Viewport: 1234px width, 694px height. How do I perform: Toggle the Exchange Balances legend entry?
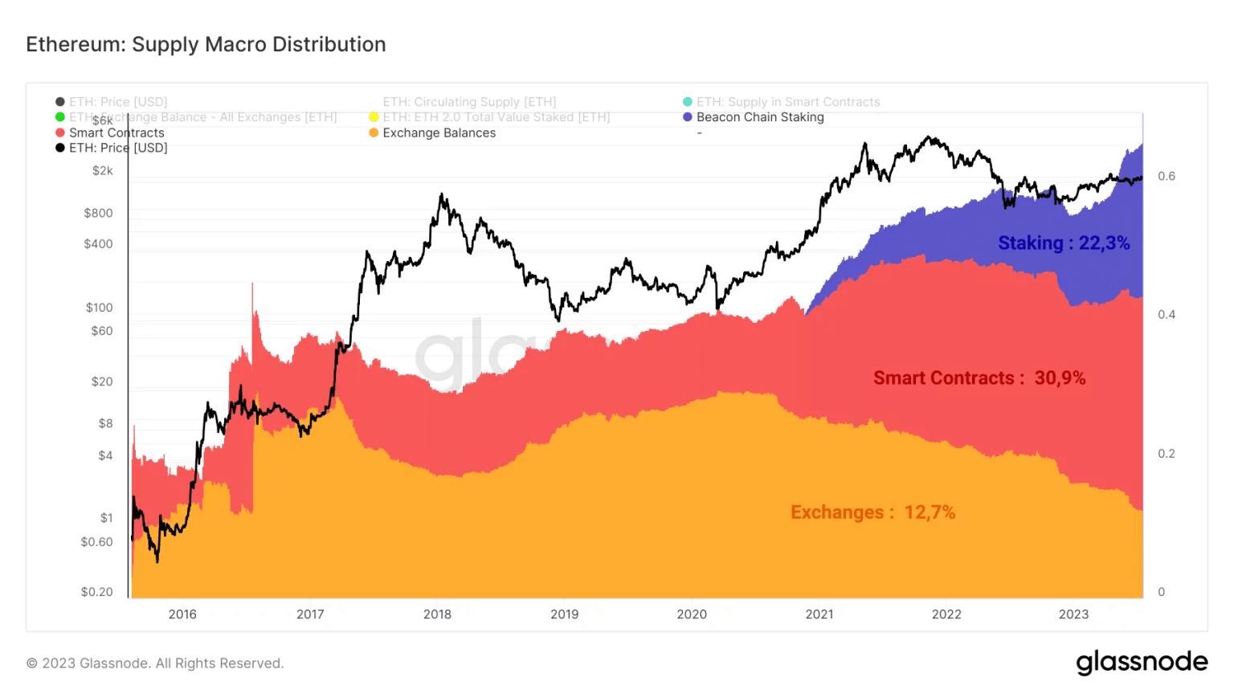pyautogui.click(x=432, y=133)
